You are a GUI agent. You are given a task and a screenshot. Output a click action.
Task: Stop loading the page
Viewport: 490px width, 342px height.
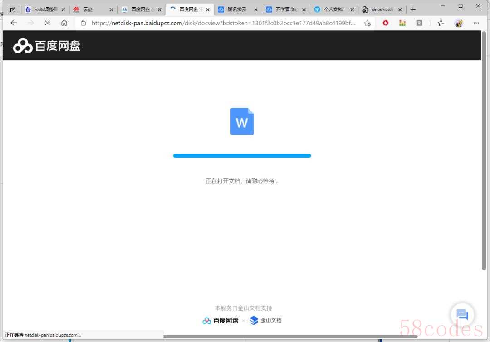(47, 23)
